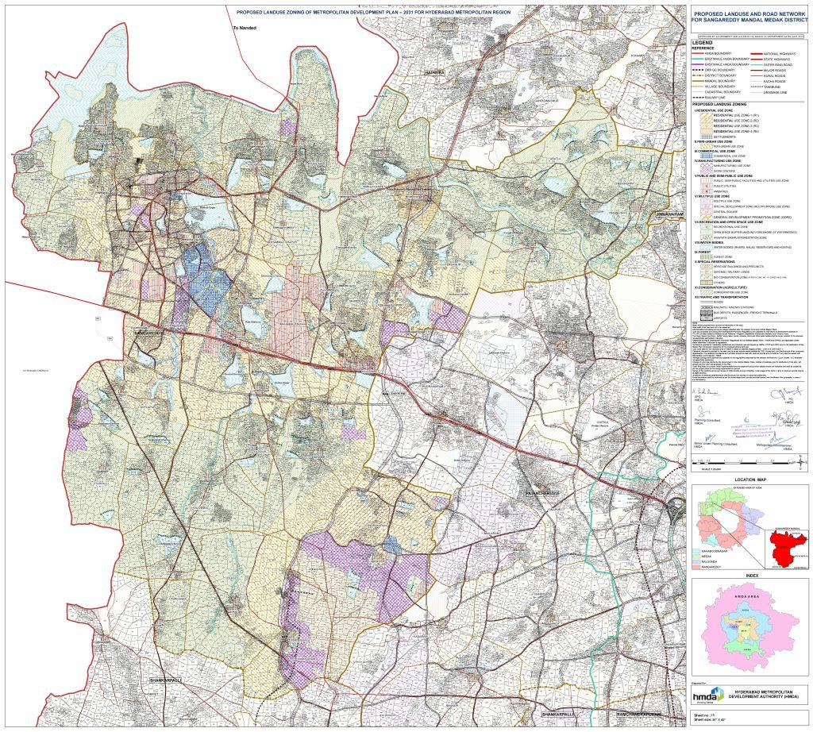813x732 pixels.
Task: Toggle the HMDA Boundary legend entry
Action: (x=697, y=53)
